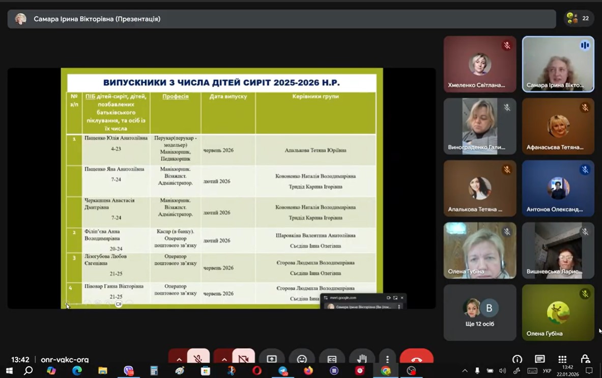Raise hand in the meeting
The height and width of the screenshot is (378, 602).
click(362, 359)
